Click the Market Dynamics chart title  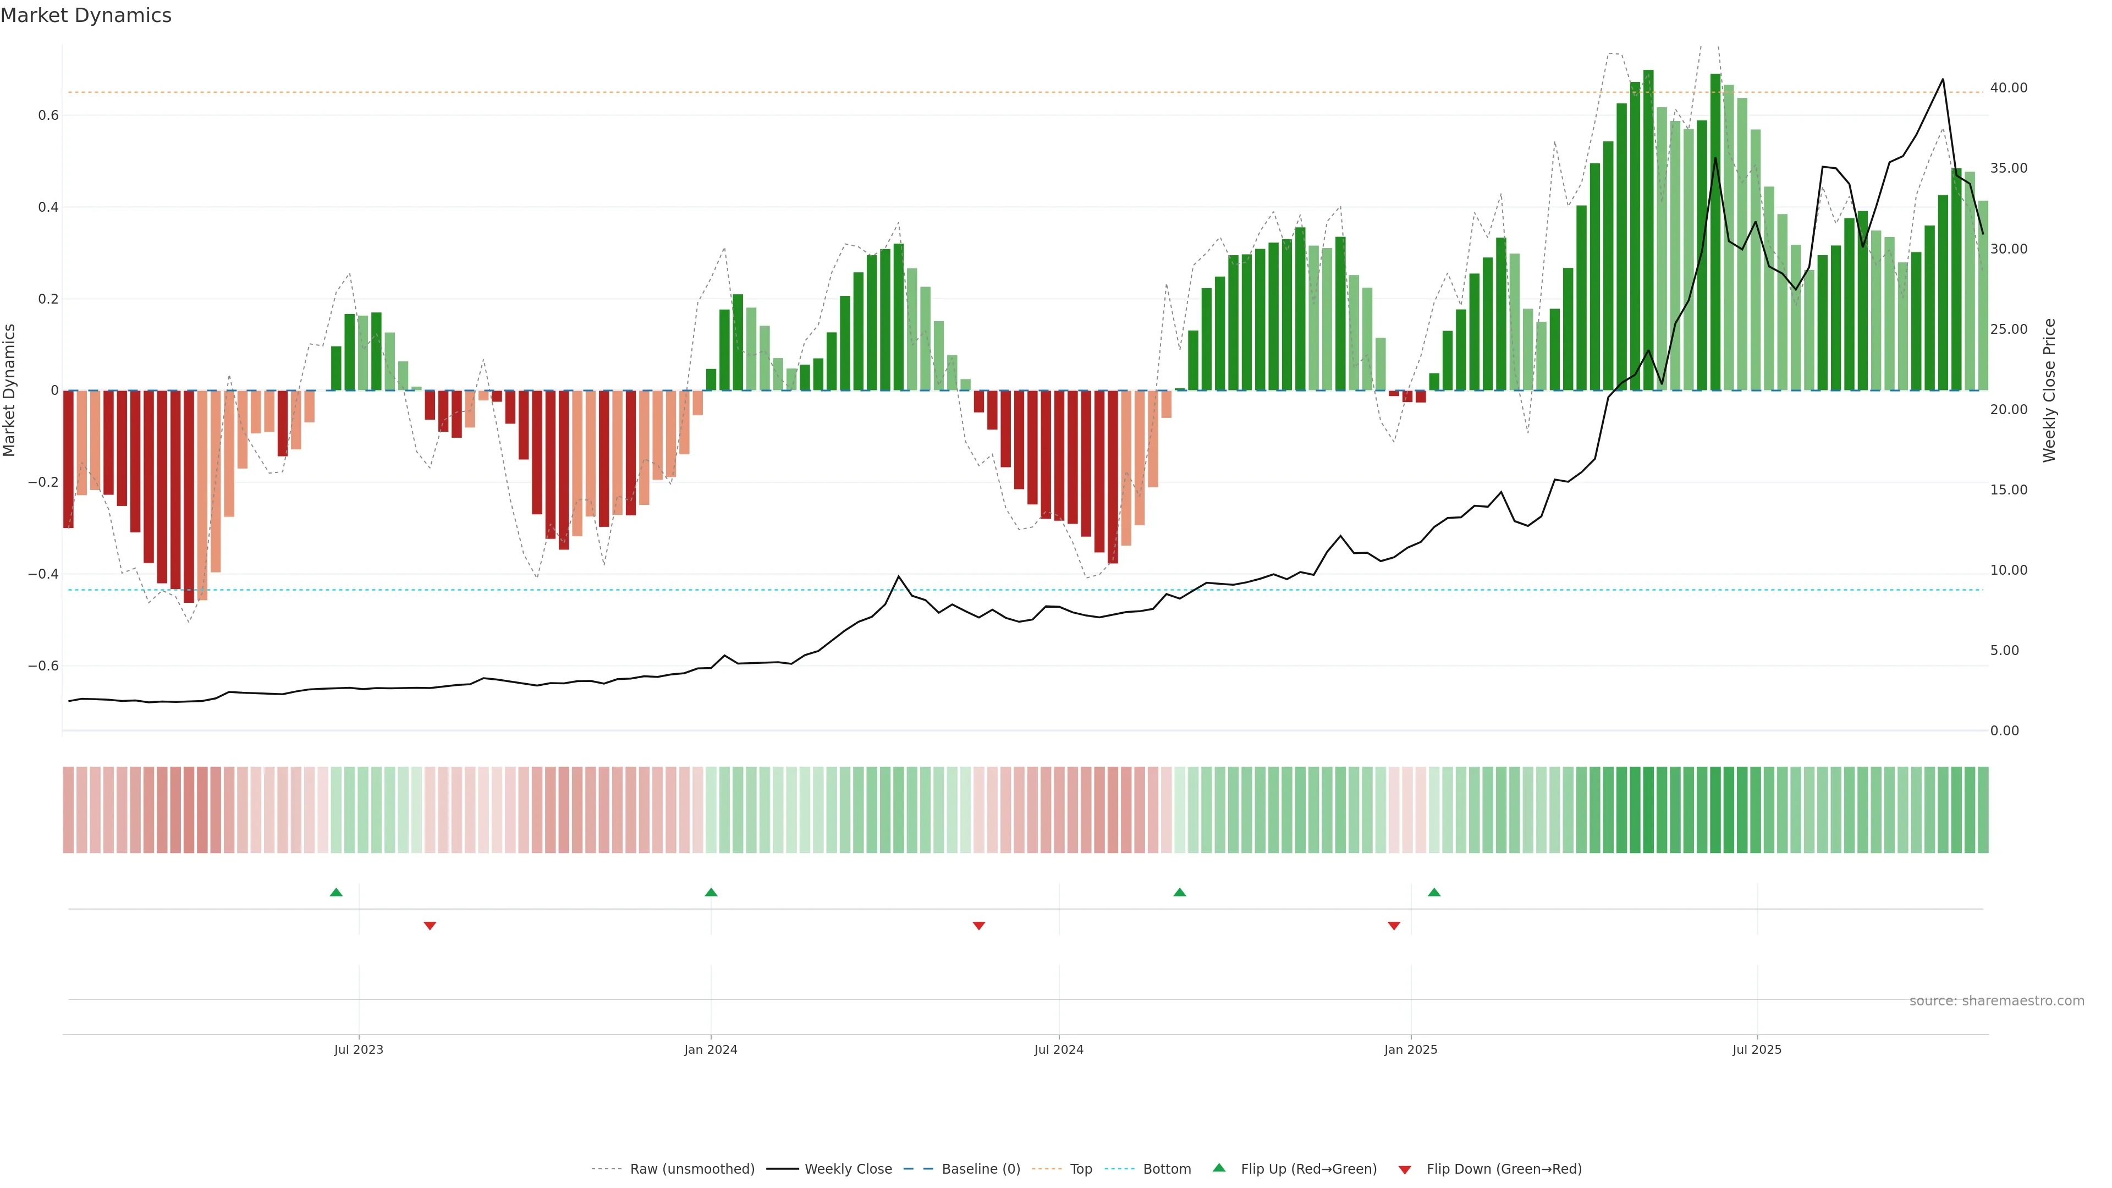(x=86, y=15)
